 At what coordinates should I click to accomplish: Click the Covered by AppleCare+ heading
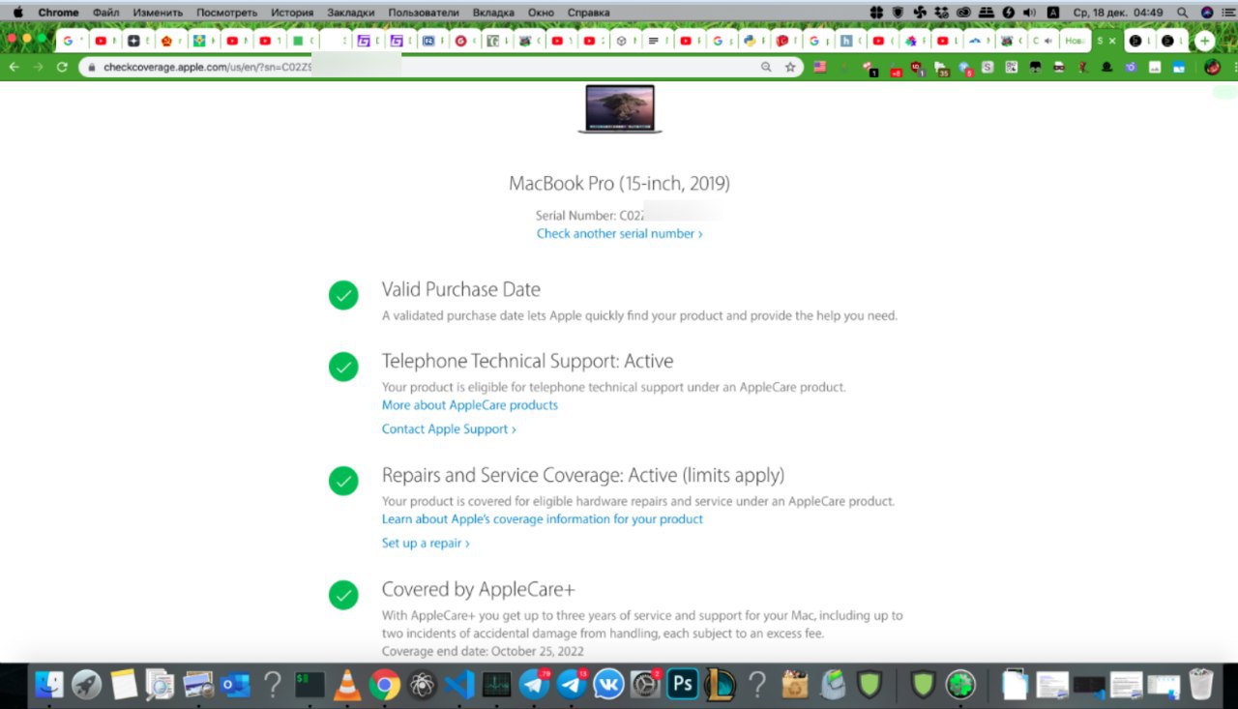coord(479,589)
